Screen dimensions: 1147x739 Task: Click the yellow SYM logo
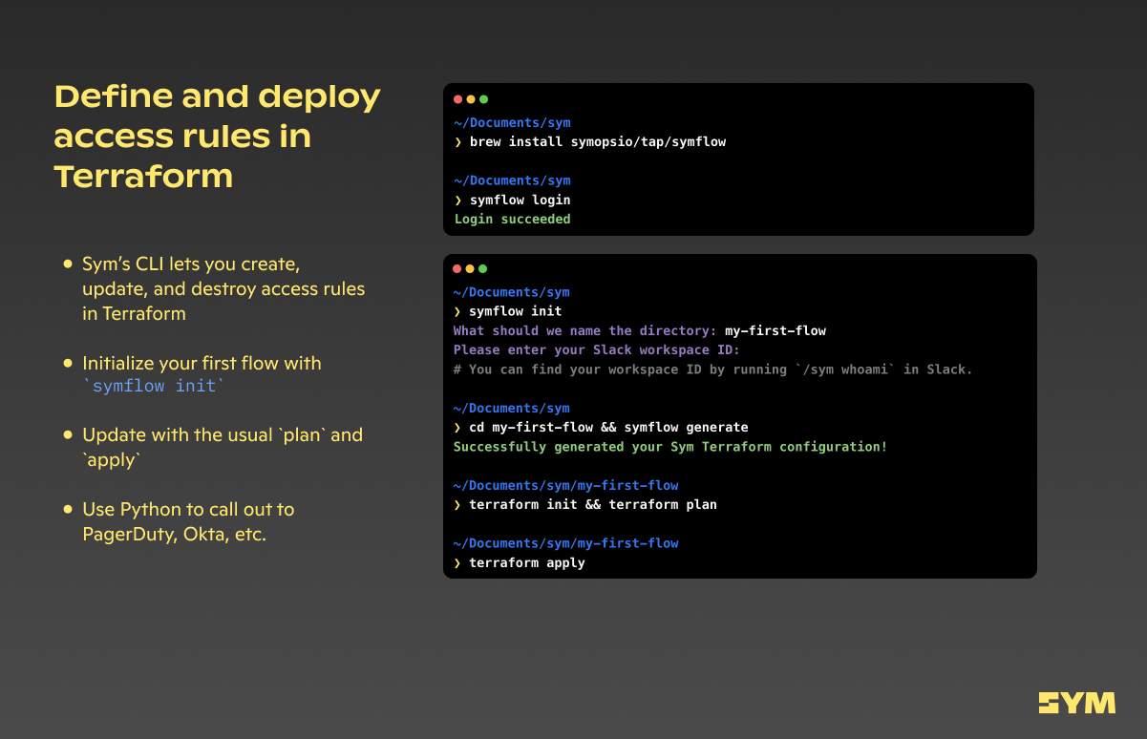[1076, 703]
